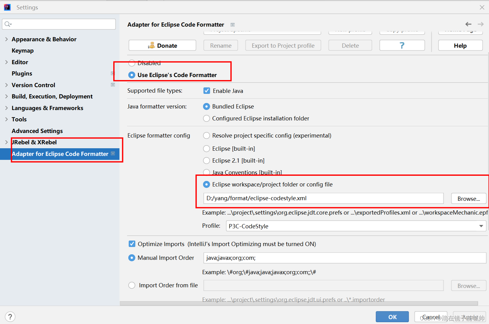
Task: Expand the Tools tree node
Action: click(6, 119)
